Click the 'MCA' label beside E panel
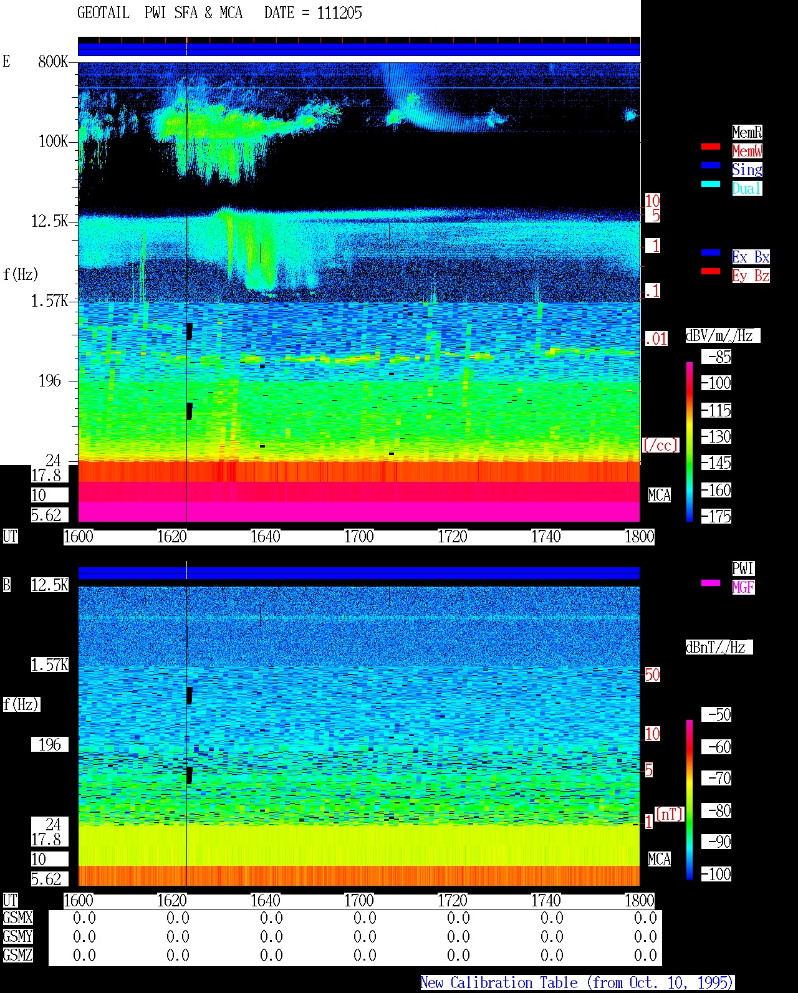 click(660, 496)
